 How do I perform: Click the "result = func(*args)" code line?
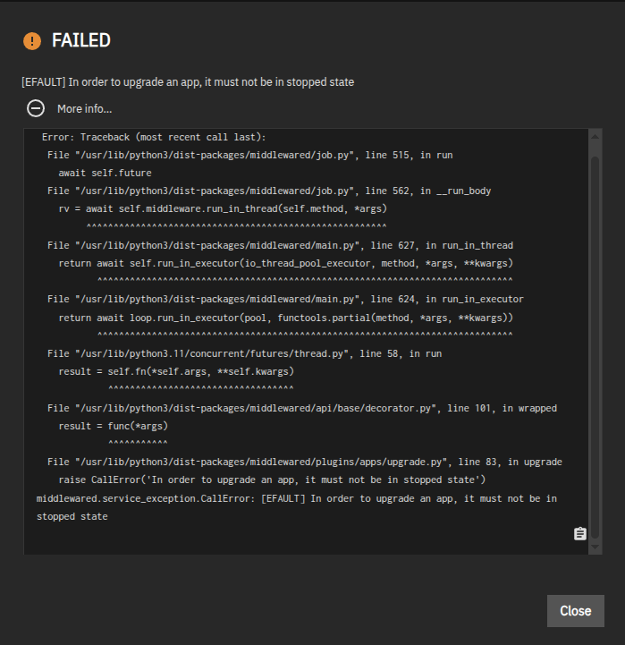pyautogui.click(x=113, y=426)
